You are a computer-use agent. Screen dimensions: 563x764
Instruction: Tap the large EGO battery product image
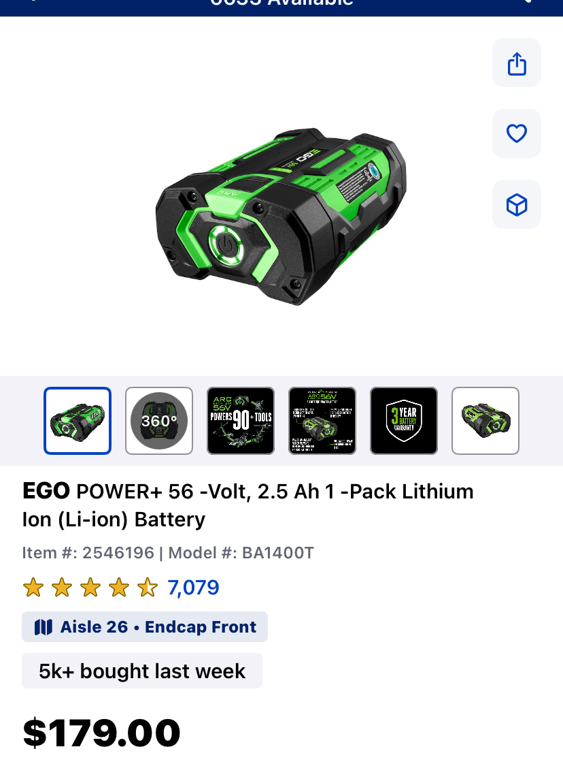[x=281, y=217]
